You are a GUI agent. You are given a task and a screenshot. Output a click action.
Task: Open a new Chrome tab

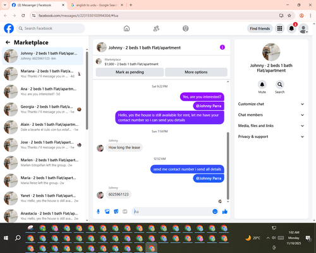click(x=131, y=5)
